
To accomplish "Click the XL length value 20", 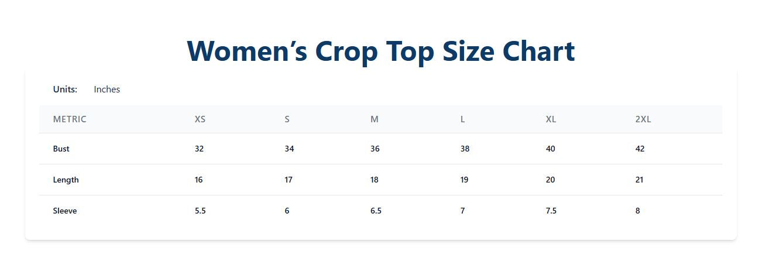I will (550, 180).
